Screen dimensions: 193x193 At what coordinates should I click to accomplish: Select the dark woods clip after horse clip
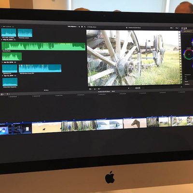(x=152, y=123)
